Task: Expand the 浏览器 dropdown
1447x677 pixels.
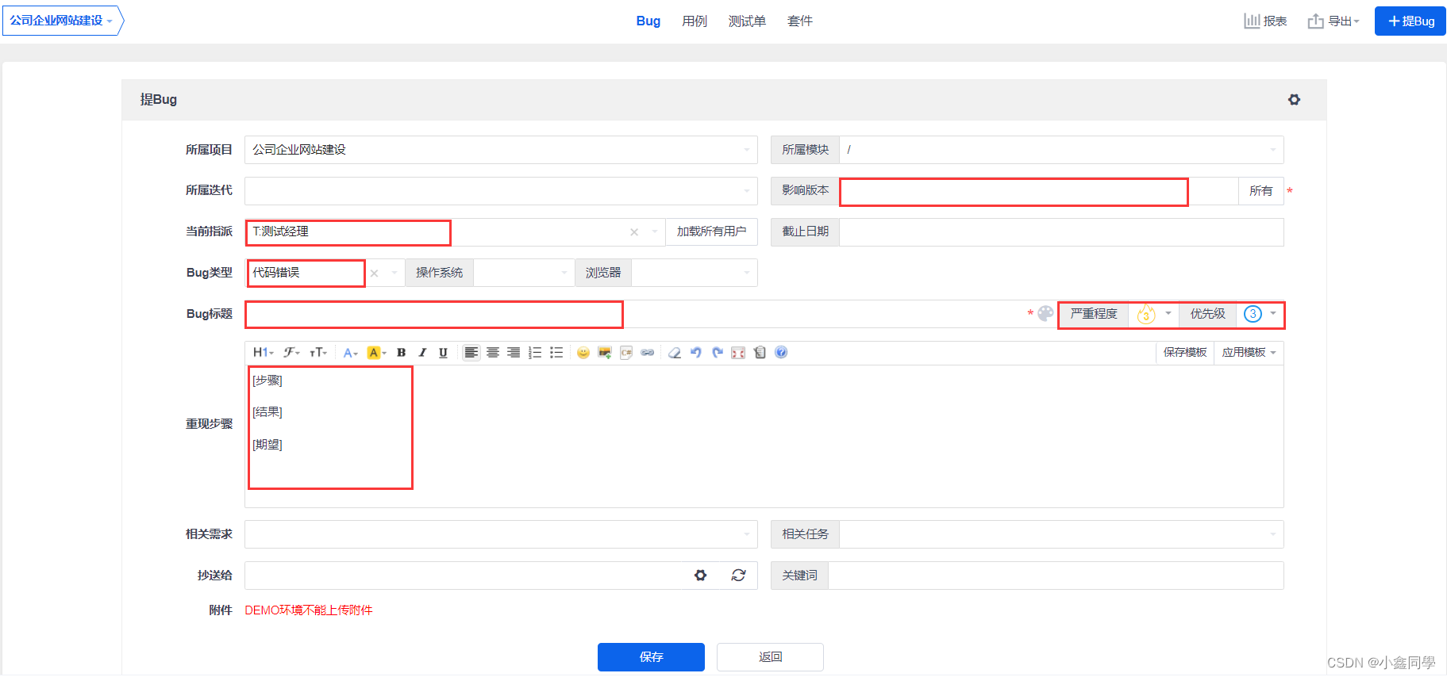Action: click(695, 273)
